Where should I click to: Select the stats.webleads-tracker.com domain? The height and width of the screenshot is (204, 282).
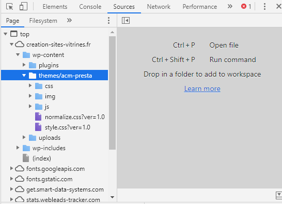pyautogui.click(x=63, y=199)
